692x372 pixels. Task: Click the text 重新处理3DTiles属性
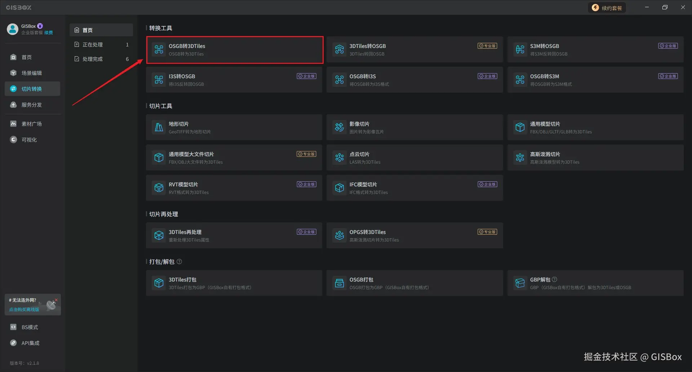pos(189,240)
